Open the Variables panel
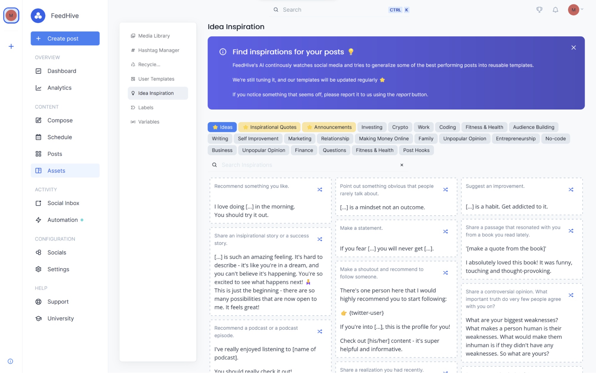The image size is (596, 373). point(148,122)
